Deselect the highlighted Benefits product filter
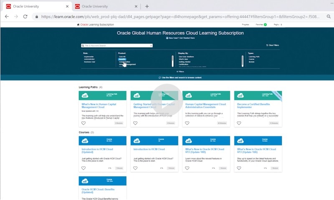The image size is (334, 200). [x=122, y=59]
